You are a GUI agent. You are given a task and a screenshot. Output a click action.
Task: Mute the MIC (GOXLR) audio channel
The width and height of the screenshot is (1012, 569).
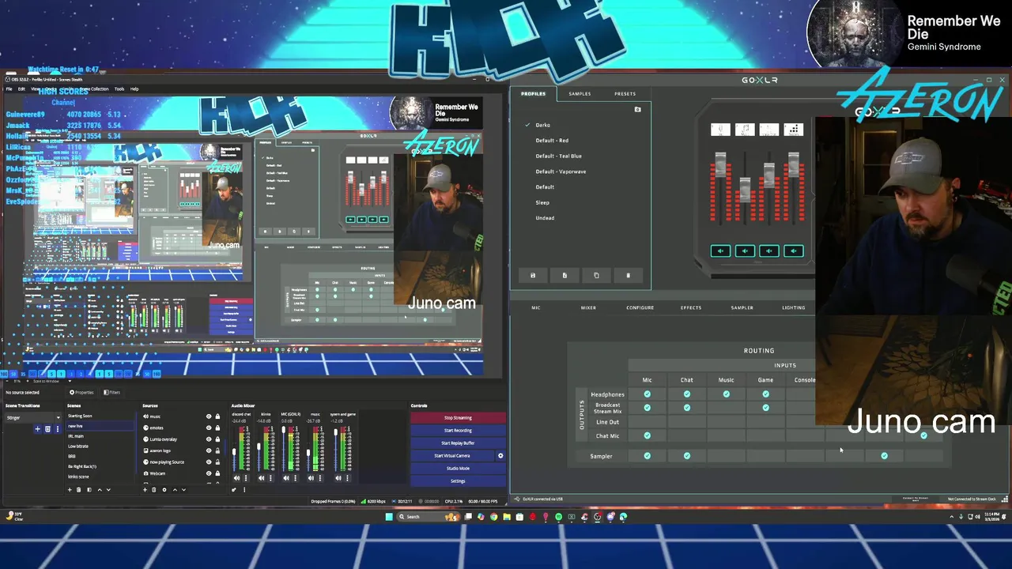285,478
